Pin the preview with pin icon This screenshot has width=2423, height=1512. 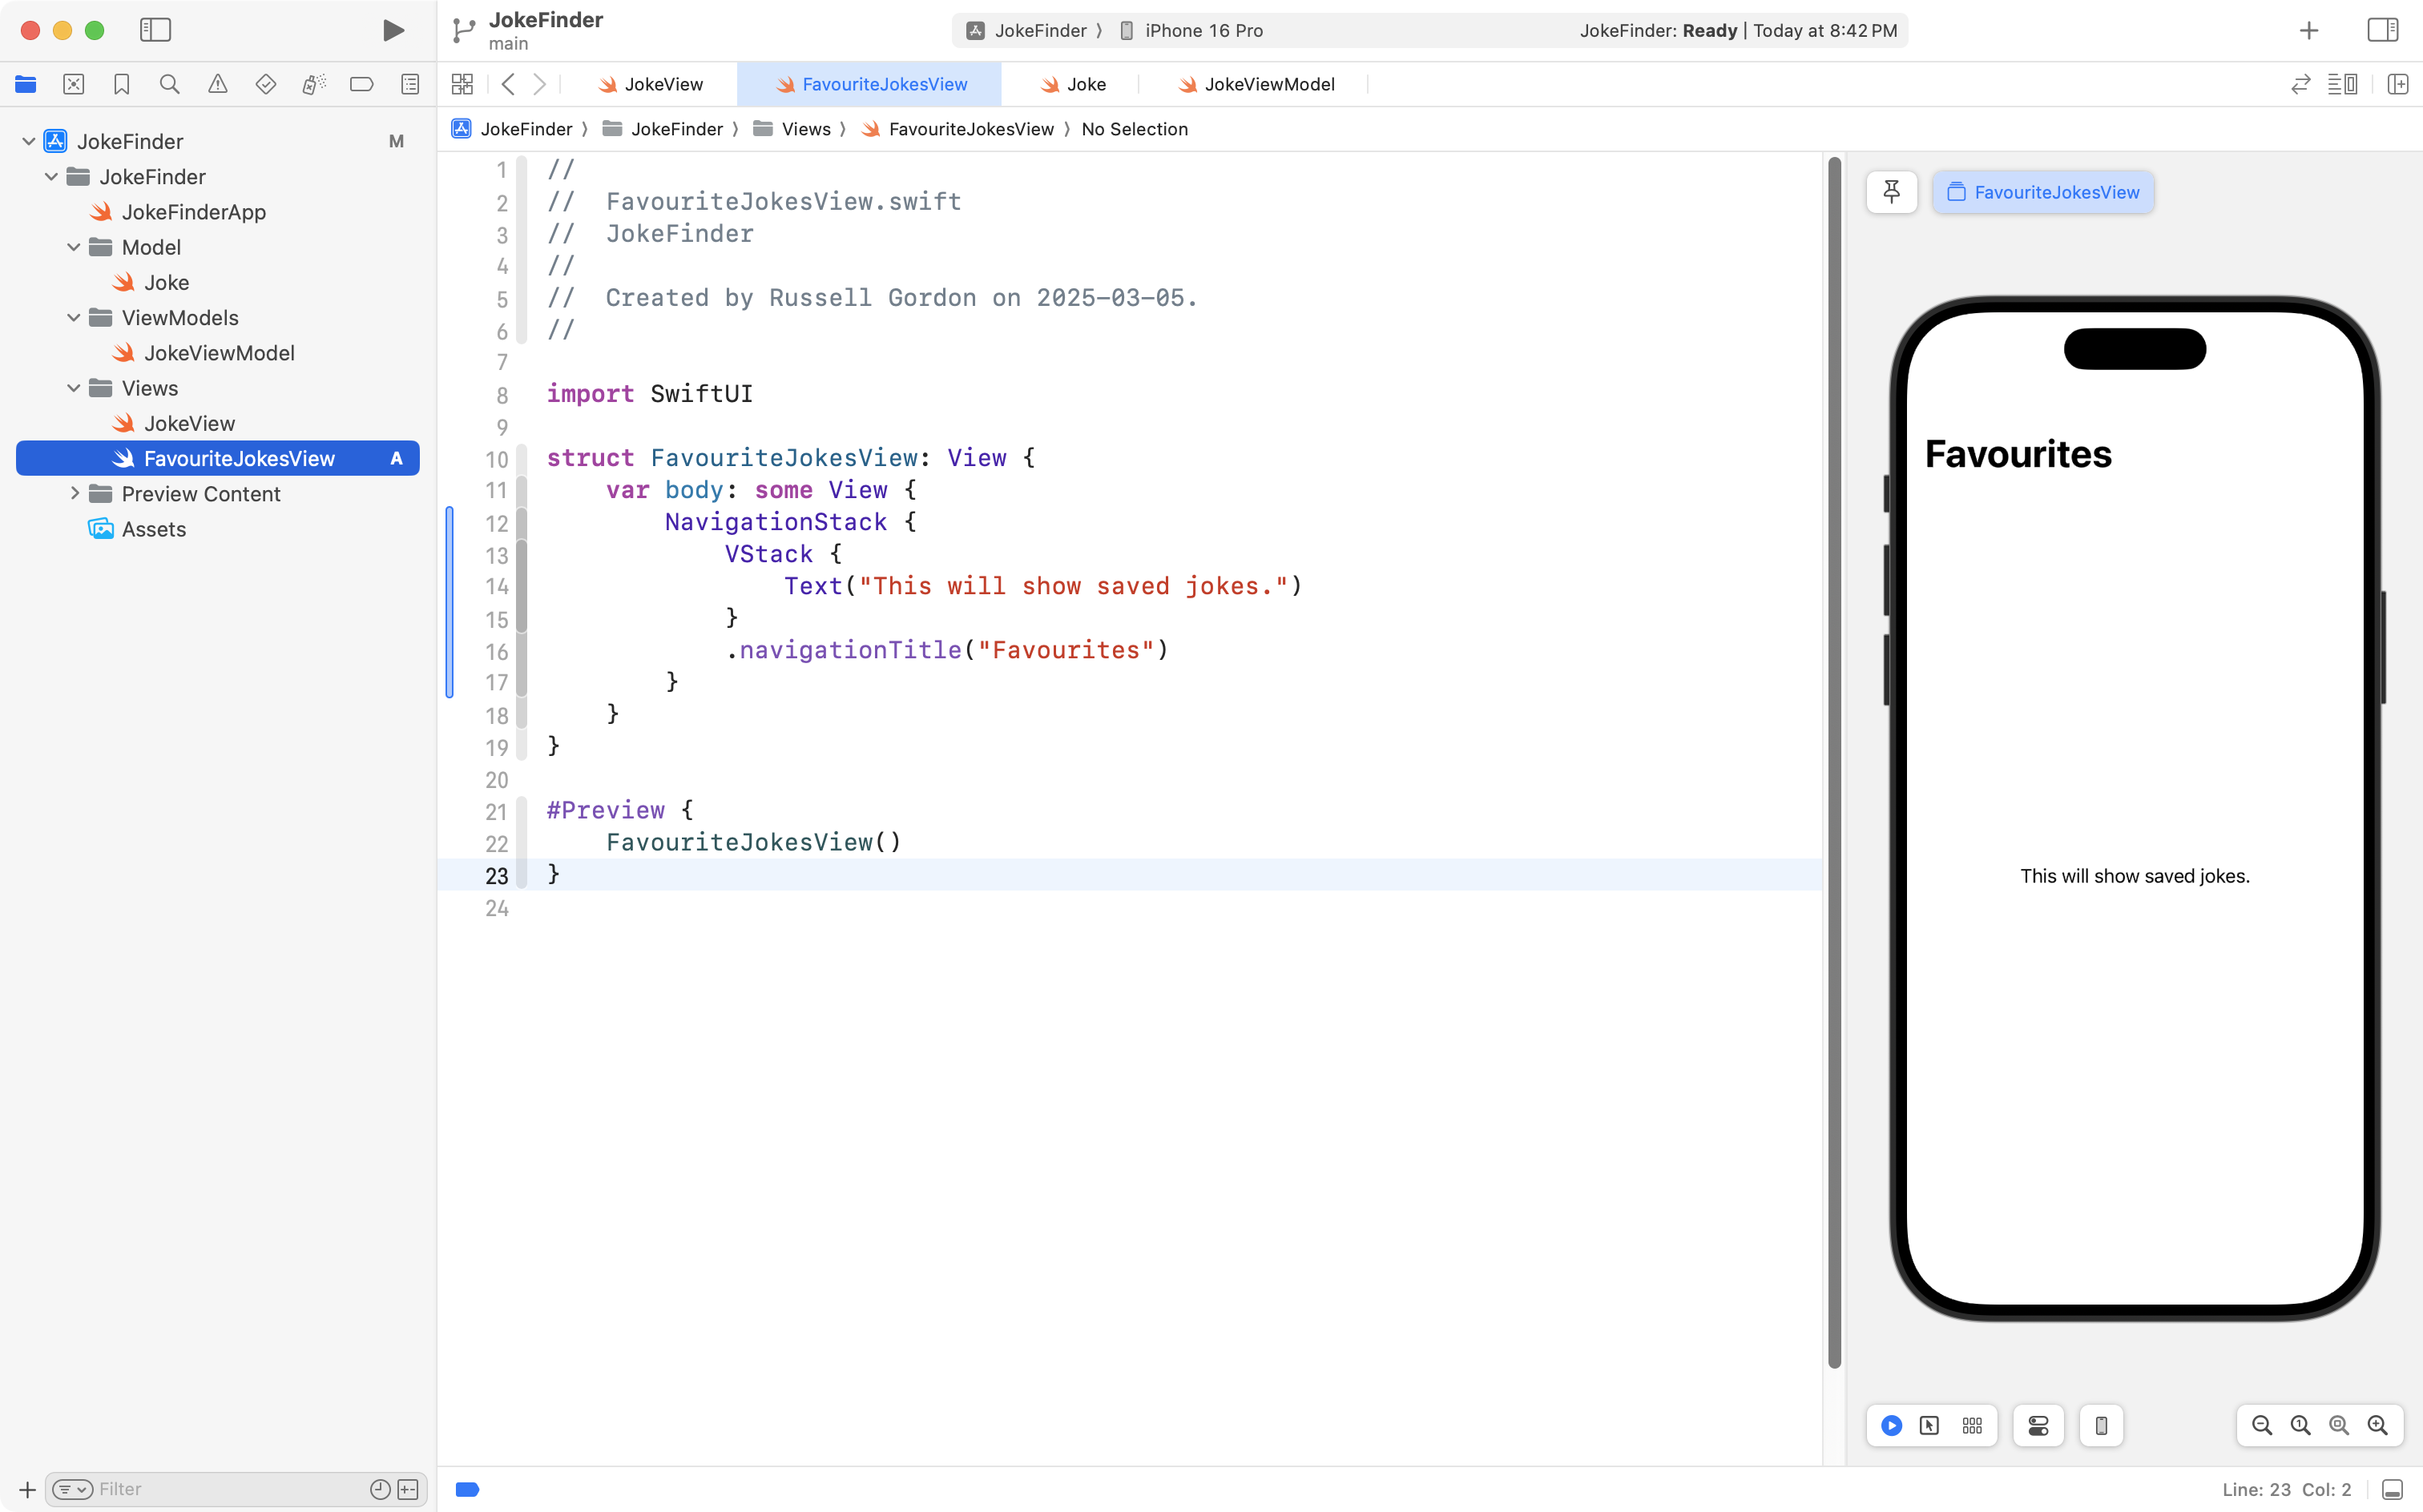click(x=1891, y=192)
